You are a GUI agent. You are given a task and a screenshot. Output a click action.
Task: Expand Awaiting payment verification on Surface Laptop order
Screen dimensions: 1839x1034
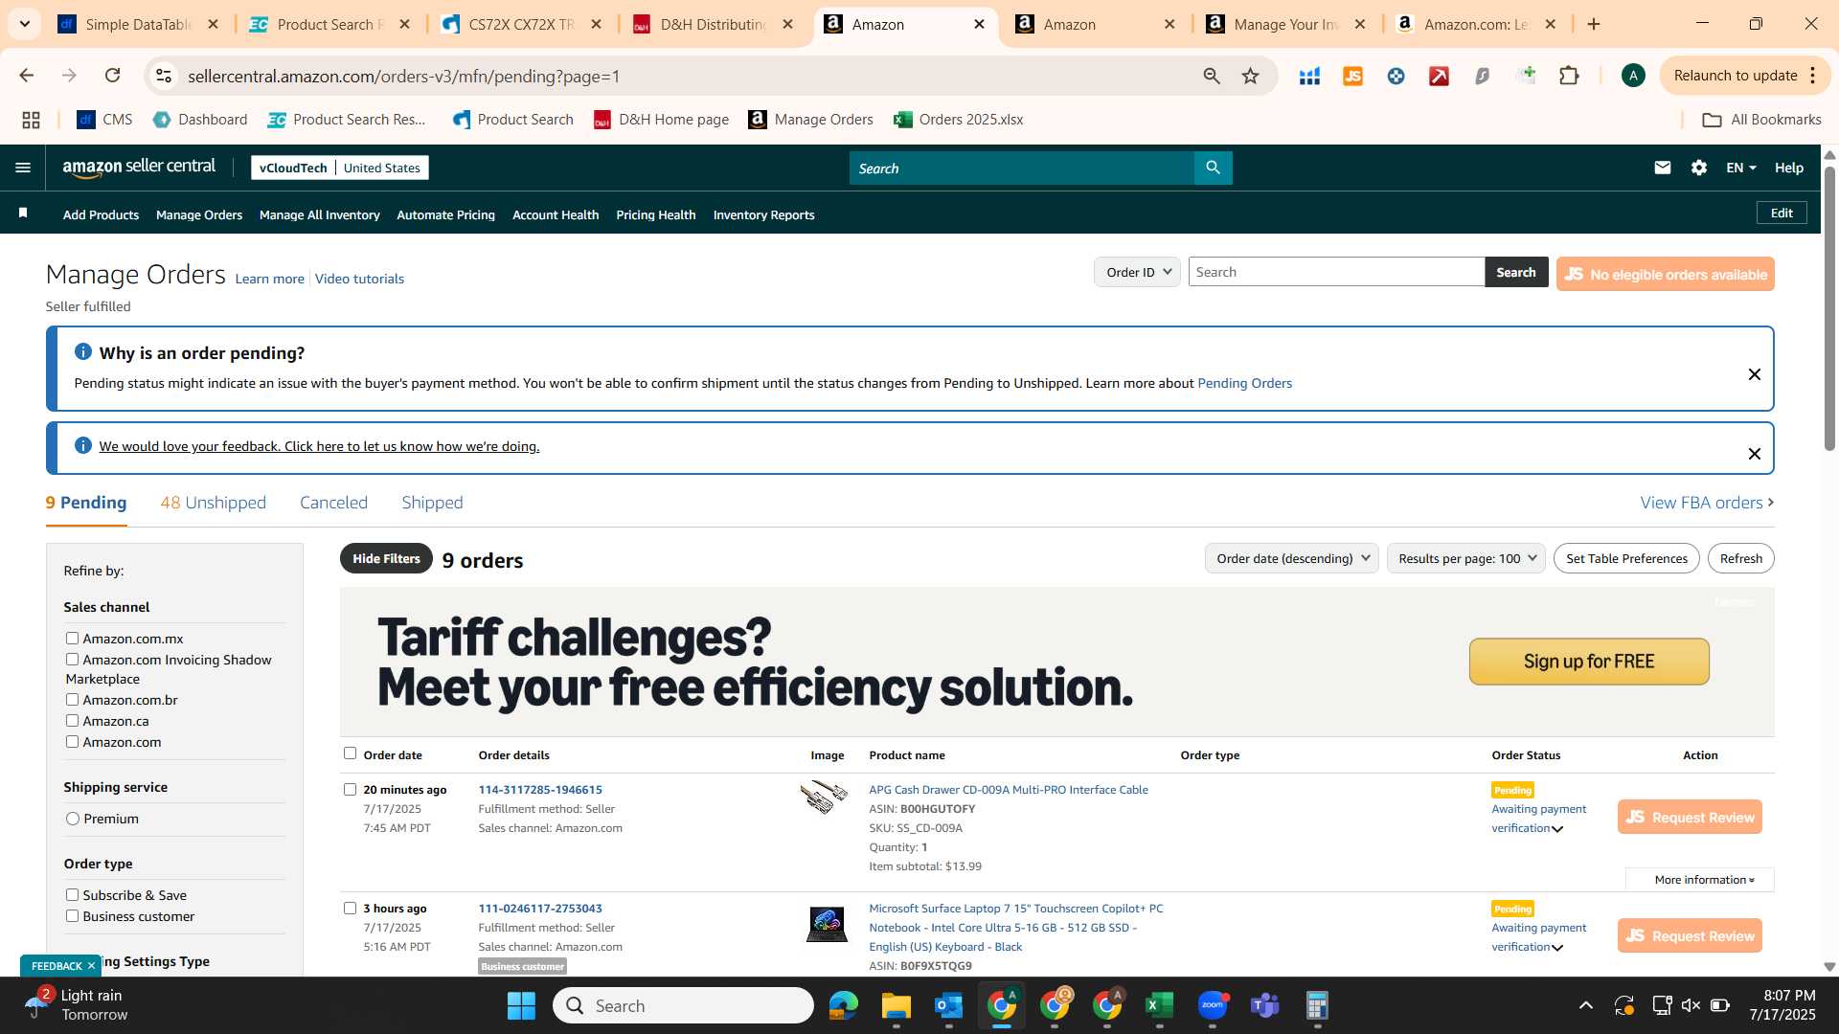(x=1556, y=948)
